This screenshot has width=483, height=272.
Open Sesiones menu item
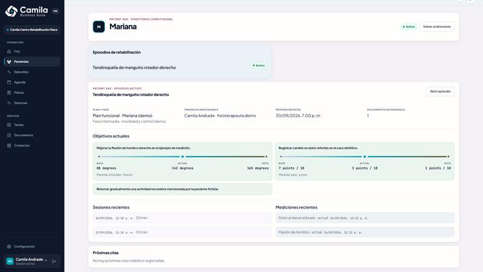tap(32, 103)
